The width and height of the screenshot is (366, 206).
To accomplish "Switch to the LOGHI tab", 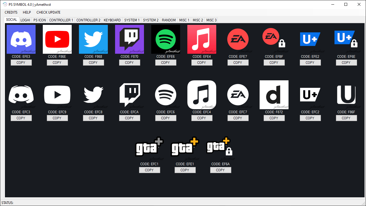I will pos(25,20).
